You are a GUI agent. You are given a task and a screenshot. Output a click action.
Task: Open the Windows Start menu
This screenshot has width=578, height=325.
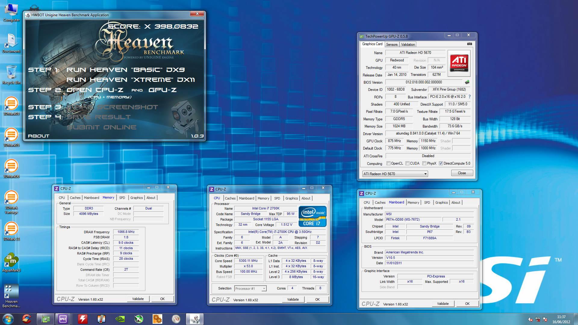click(x=8, y=319)
